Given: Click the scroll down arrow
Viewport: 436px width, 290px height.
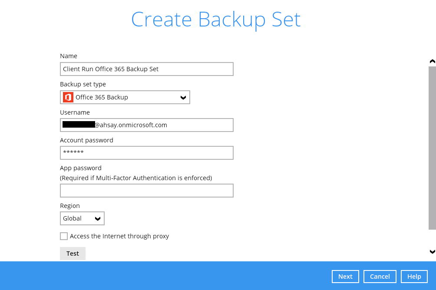Looking at the screenshot, I should [432, 251].
